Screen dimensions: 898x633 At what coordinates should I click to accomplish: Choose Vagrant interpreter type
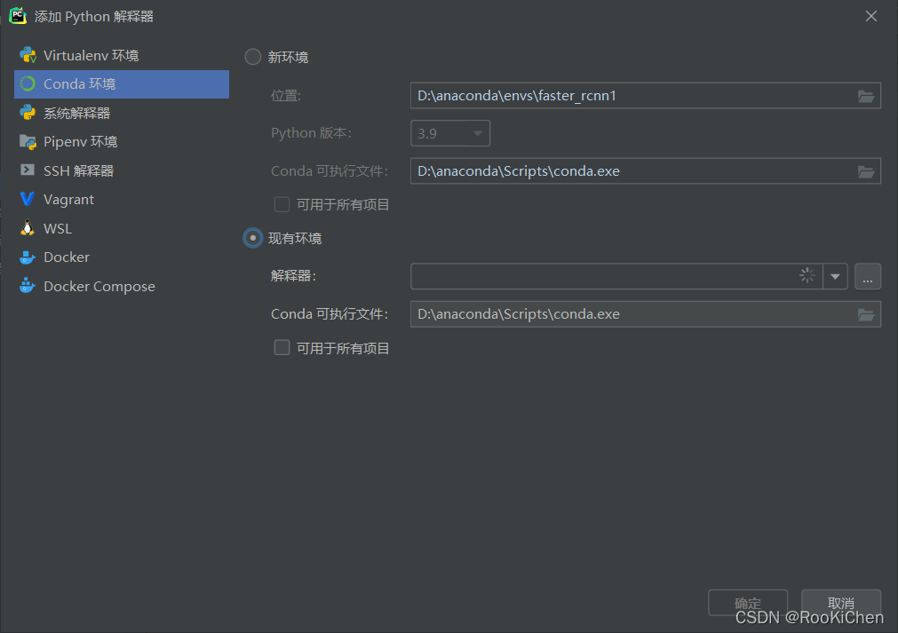click(122, 199)
